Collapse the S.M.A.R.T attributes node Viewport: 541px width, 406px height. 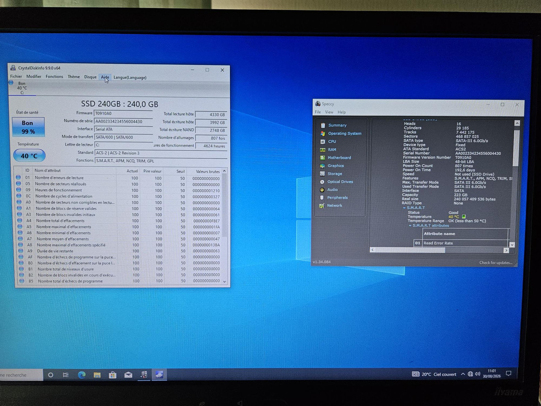click(410, 226)
